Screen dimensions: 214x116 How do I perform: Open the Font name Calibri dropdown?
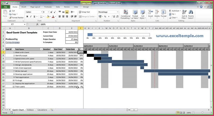(x=42, y=12)
